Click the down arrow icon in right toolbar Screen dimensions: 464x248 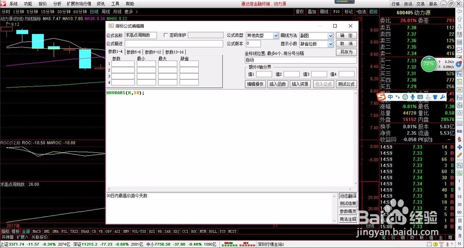(x=459, y=27)
